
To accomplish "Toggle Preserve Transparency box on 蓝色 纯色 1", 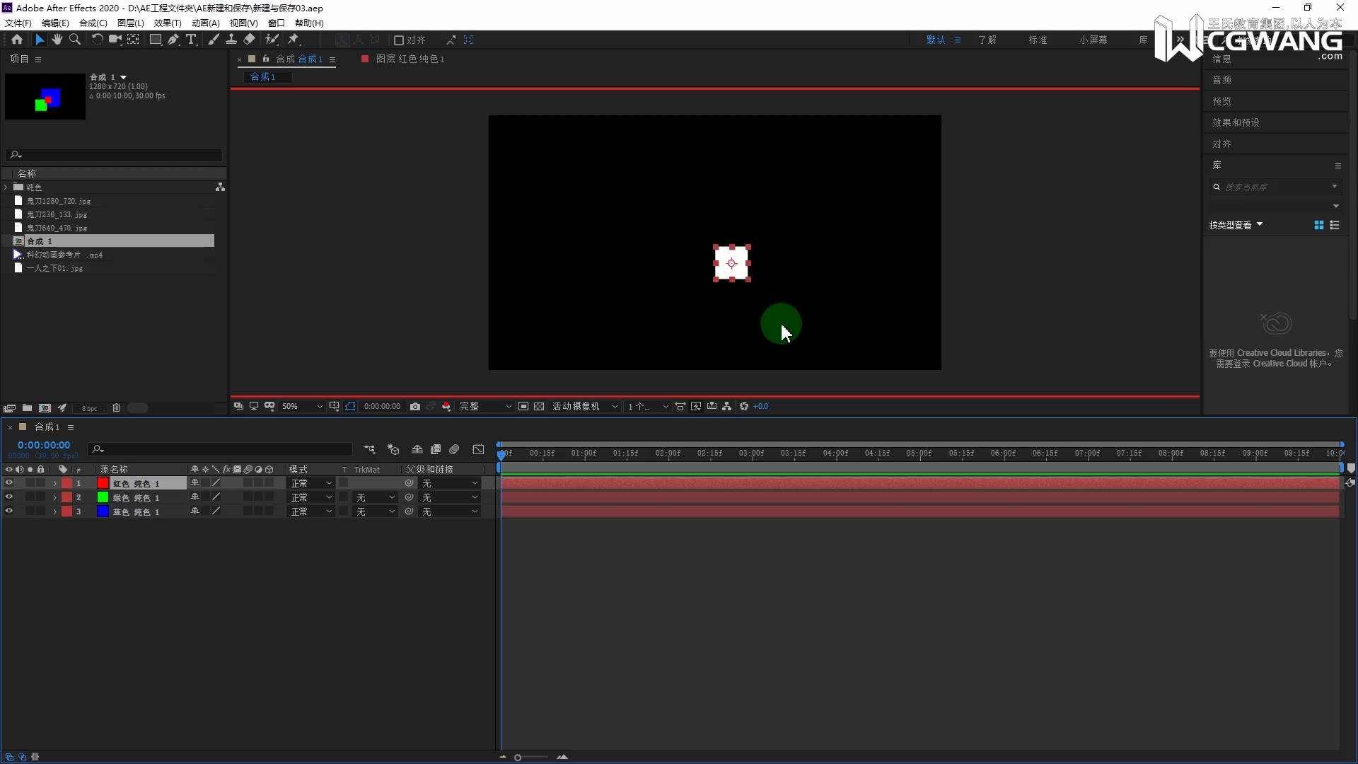I will pos(344,511).
